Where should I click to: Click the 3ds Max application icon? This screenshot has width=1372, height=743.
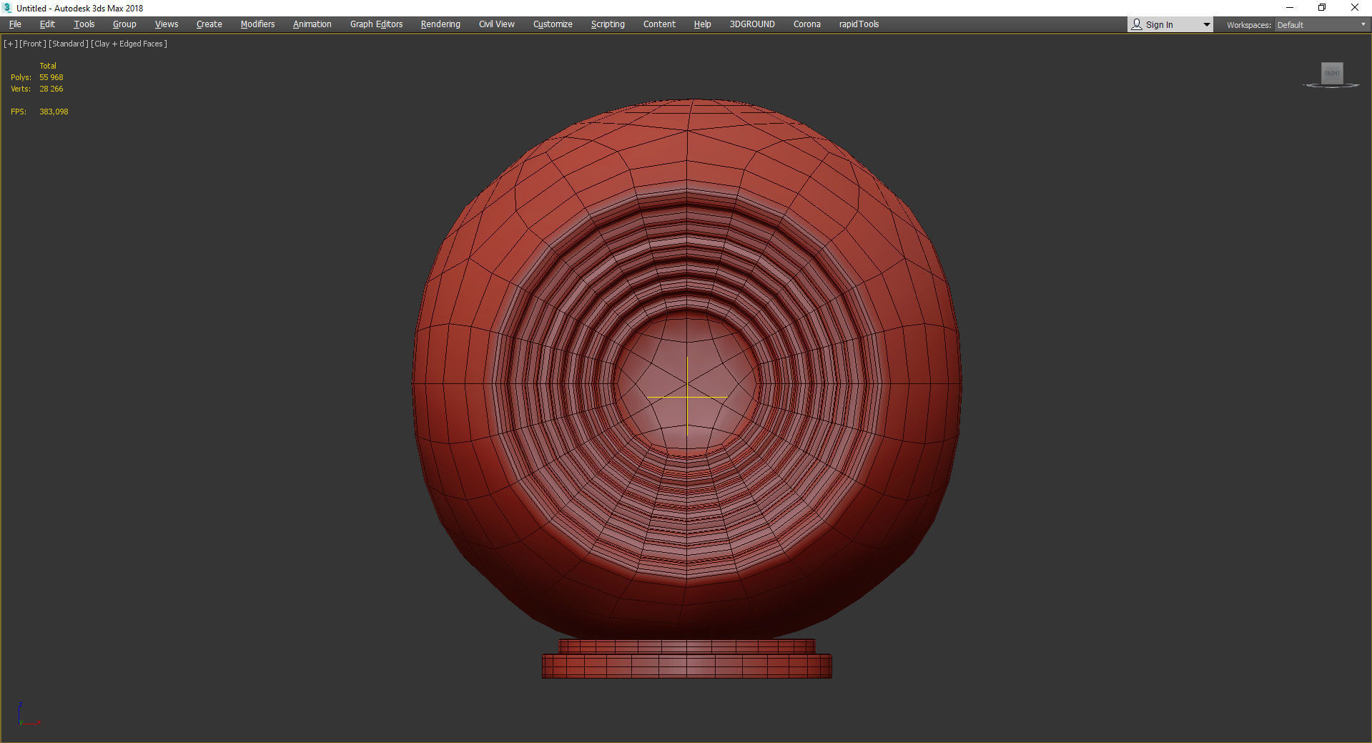8,8
